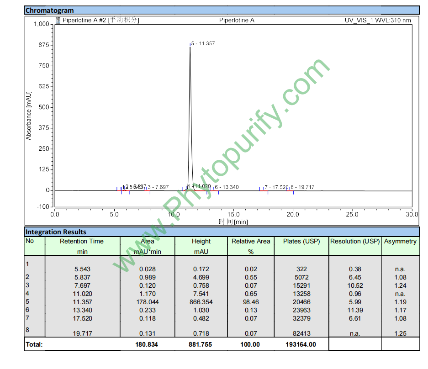
Task: Select the total plates value 193164.00
Action: [301, 344]
